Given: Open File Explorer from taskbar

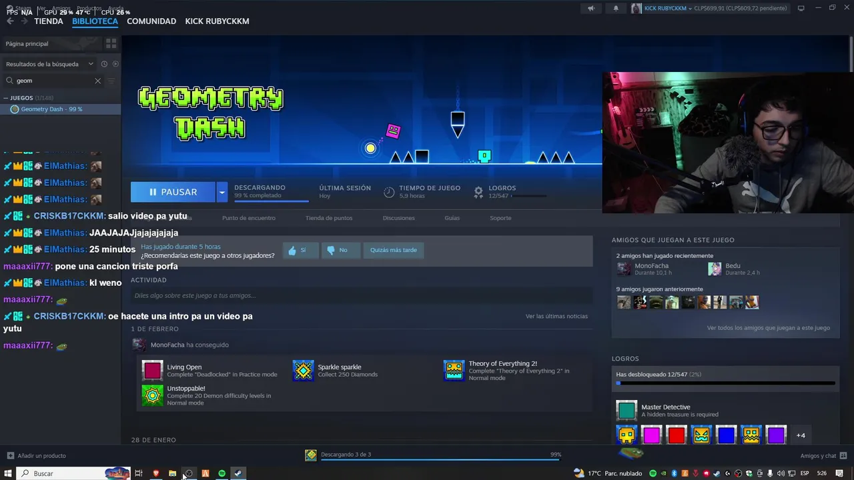Looking at the screenshot, I should click(x=172, y=473).
